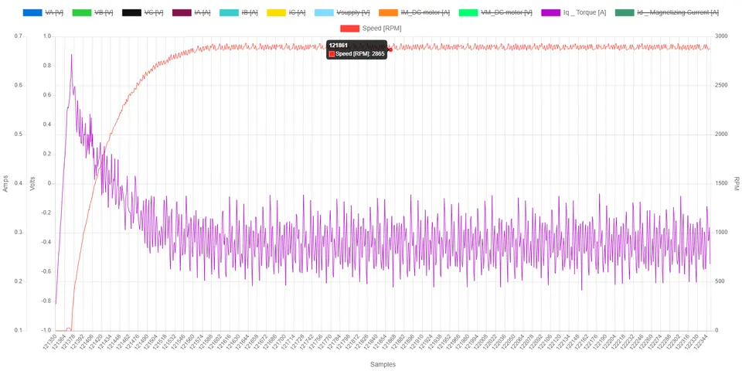Image resolution: width=742 pixels, height=371 pixels.
Task: Click the 'Samples' x-axis title
Action: pos(383,364)
